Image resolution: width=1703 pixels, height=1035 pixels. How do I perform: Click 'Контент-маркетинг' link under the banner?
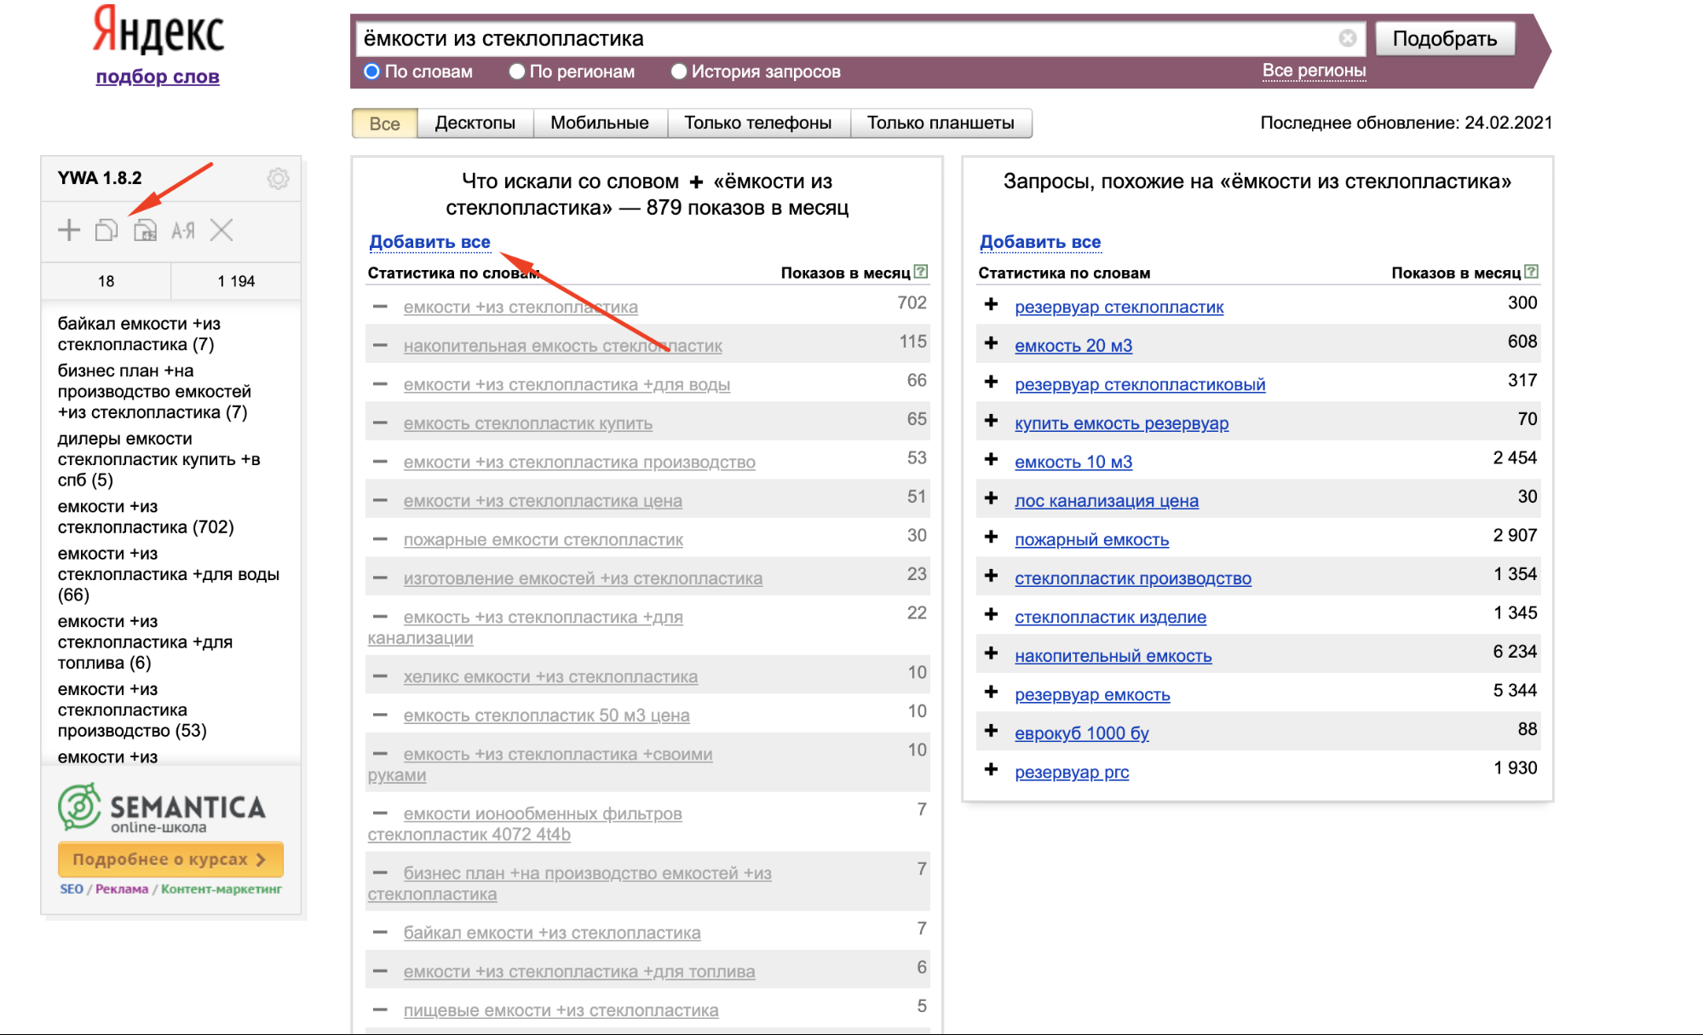point(222,888)
